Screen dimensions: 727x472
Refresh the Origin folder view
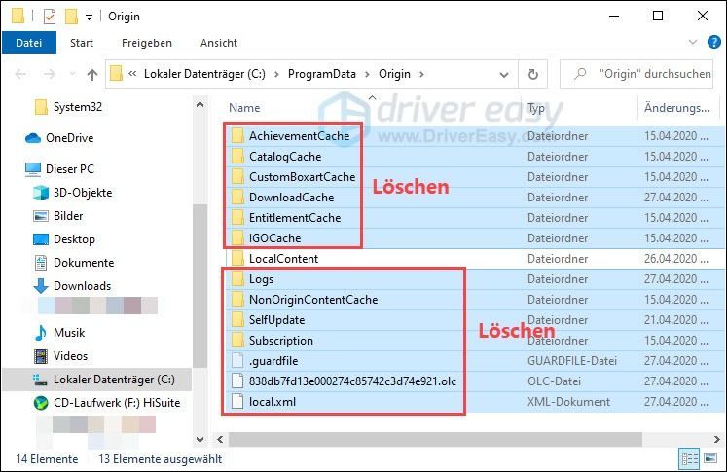click(x=532, y=74)
